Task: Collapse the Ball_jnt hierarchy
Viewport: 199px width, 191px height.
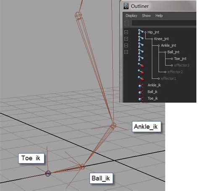Action: click(x=126, y=52)
